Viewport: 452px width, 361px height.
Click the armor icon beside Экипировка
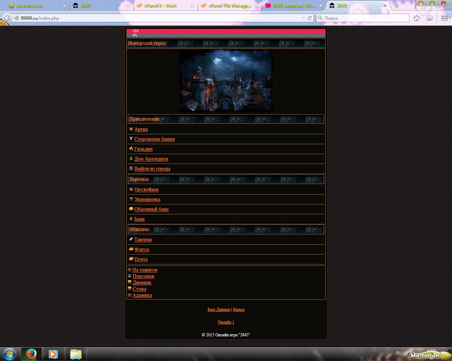click(x=131, y=199)
